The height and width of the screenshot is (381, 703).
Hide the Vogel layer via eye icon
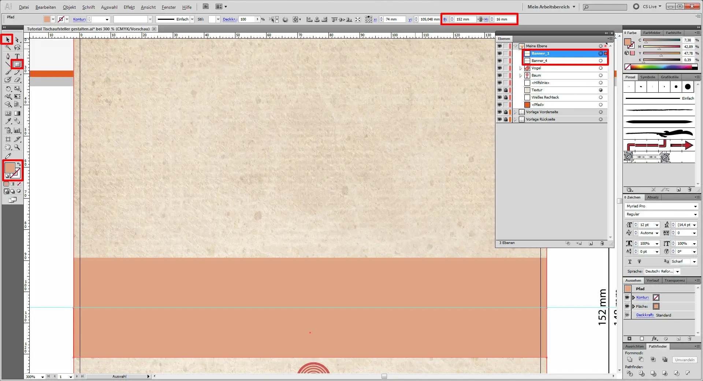(x=499, y=68)
